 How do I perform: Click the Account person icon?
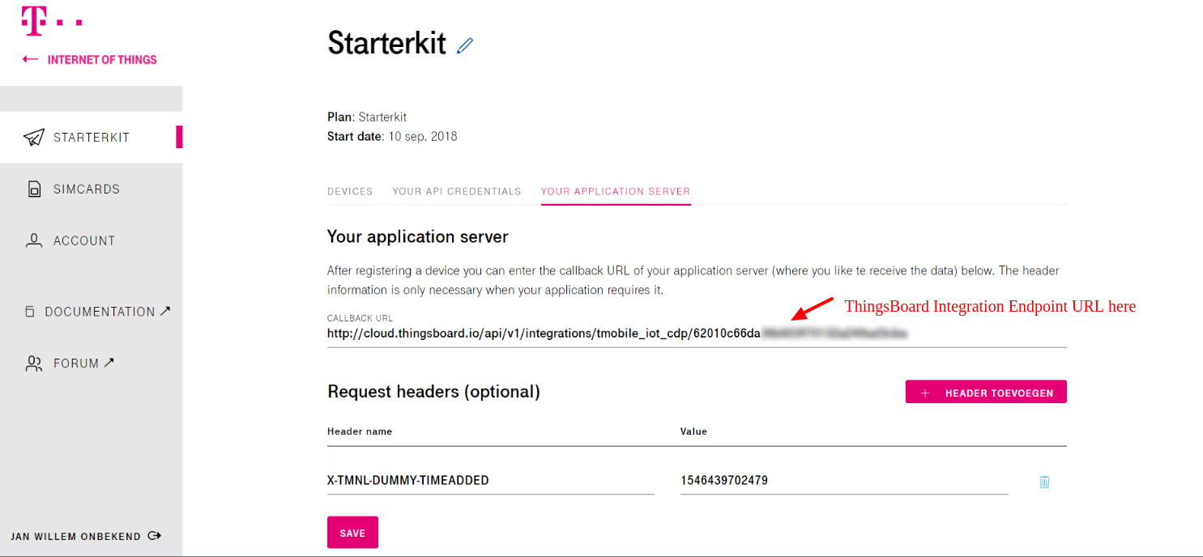[34, 240]
